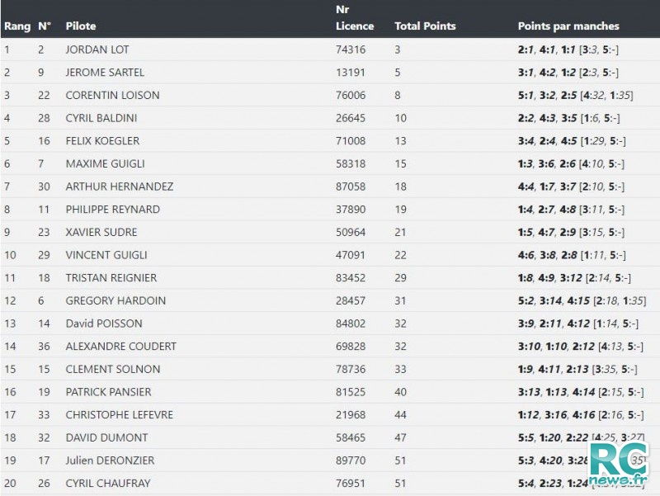
Task: Click the Total Points column header
Action: 425,26
